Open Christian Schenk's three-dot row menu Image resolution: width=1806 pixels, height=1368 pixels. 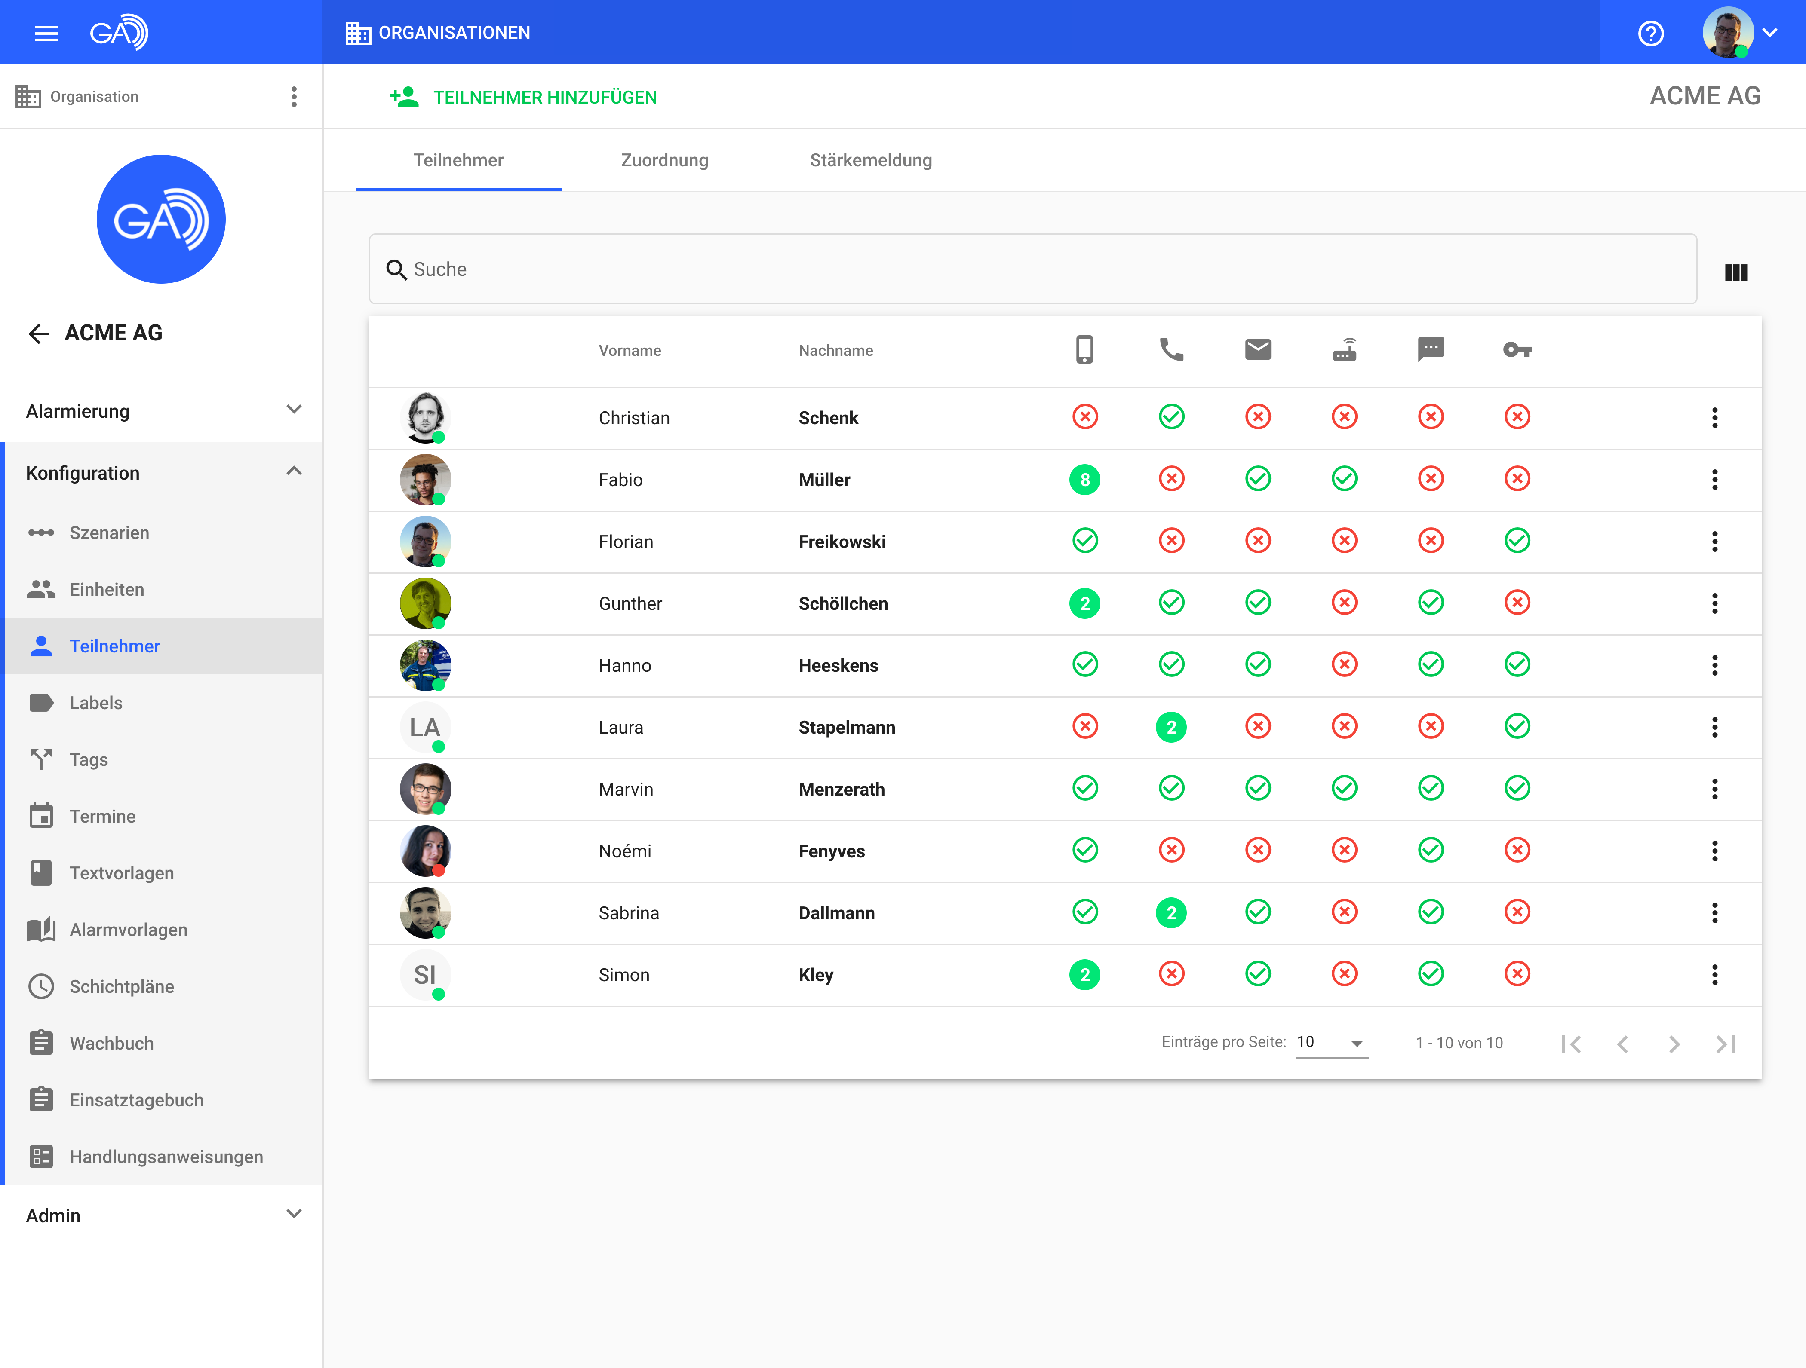[x=1714, y=418]
